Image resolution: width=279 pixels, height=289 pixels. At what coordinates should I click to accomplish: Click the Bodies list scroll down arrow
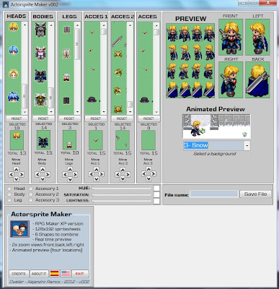tap(50, 112)
